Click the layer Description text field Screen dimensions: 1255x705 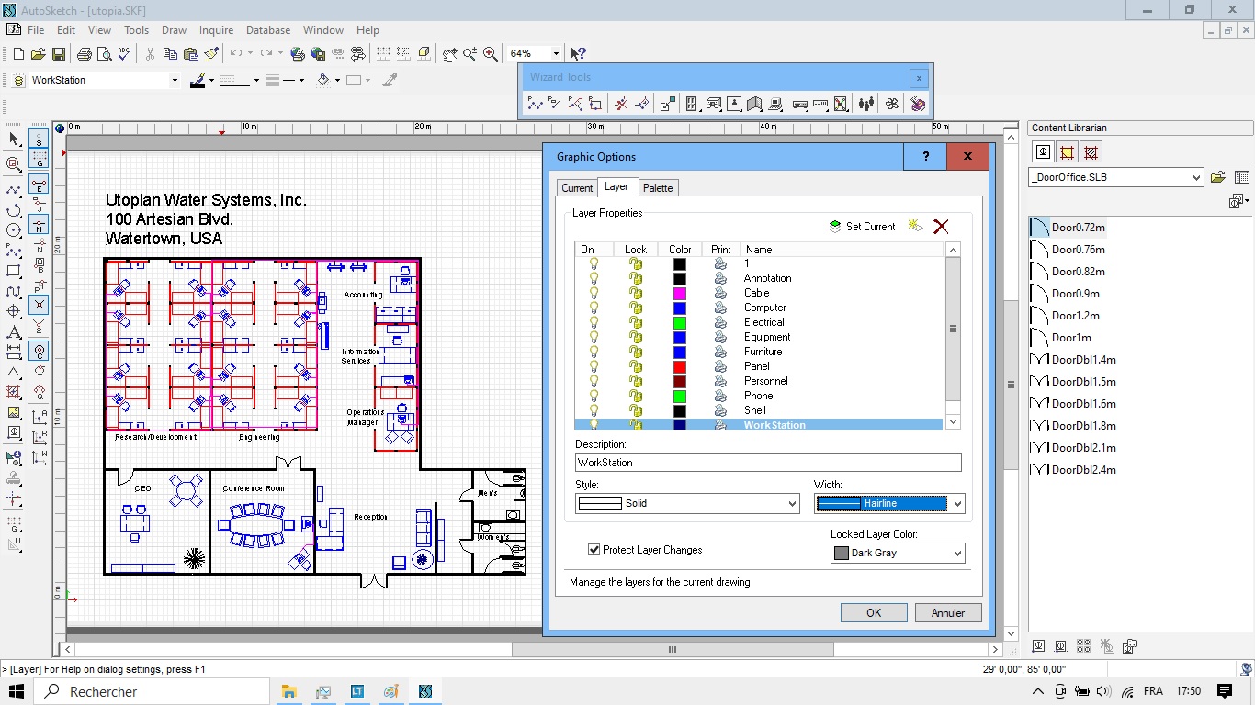click(x=768, y=463)
